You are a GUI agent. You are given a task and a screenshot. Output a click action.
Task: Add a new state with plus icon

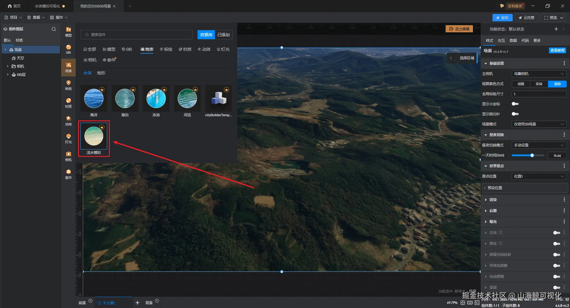(x=556, y=29)
